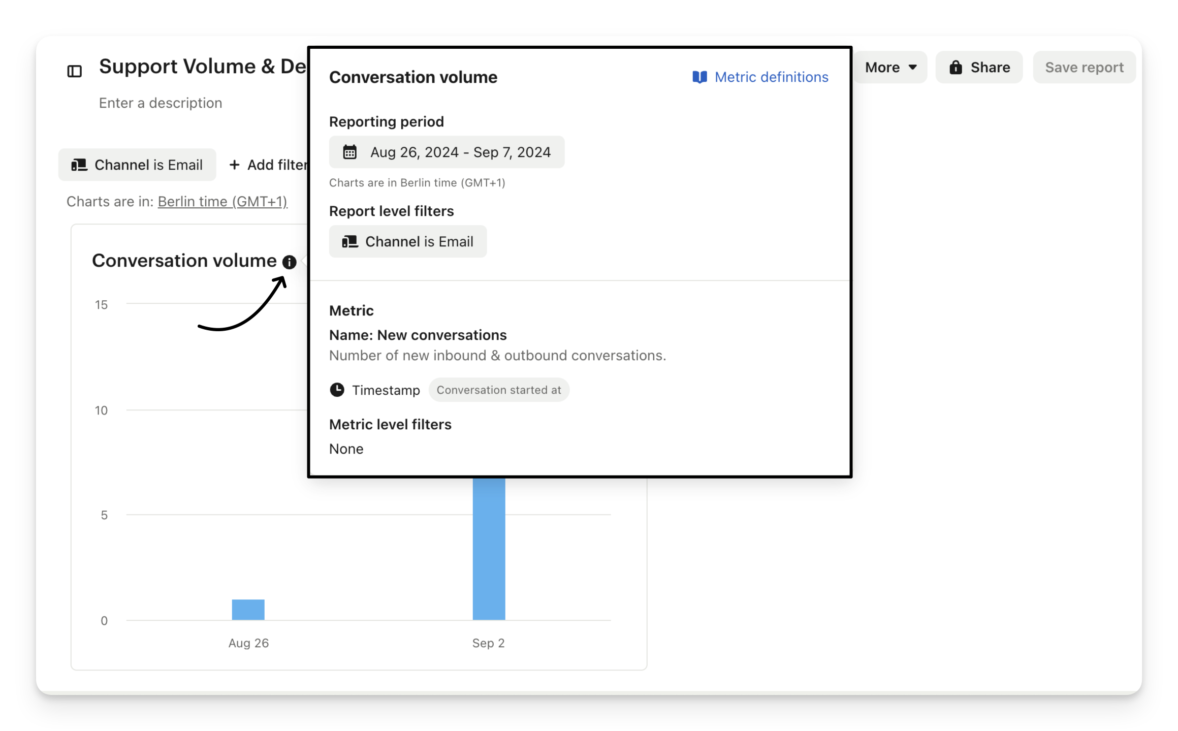Click the Metric definitions book icon

point(699,77)
